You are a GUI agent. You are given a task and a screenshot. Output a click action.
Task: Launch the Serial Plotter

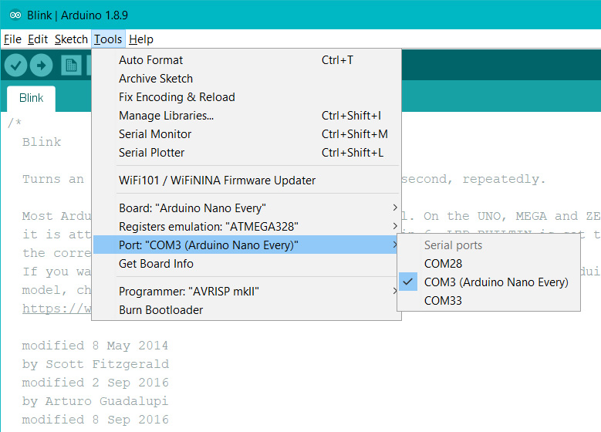[246, 153]
